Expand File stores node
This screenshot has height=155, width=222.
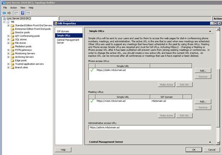pos(8,43)
